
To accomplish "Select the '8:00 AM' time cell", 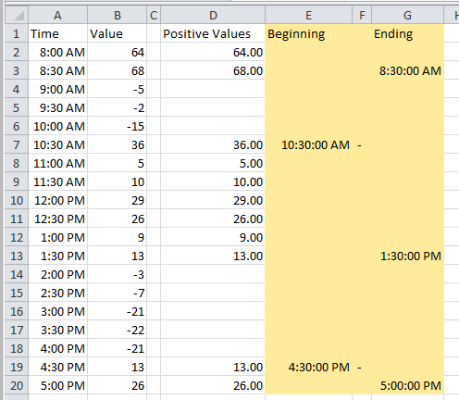I will (57, 52).
